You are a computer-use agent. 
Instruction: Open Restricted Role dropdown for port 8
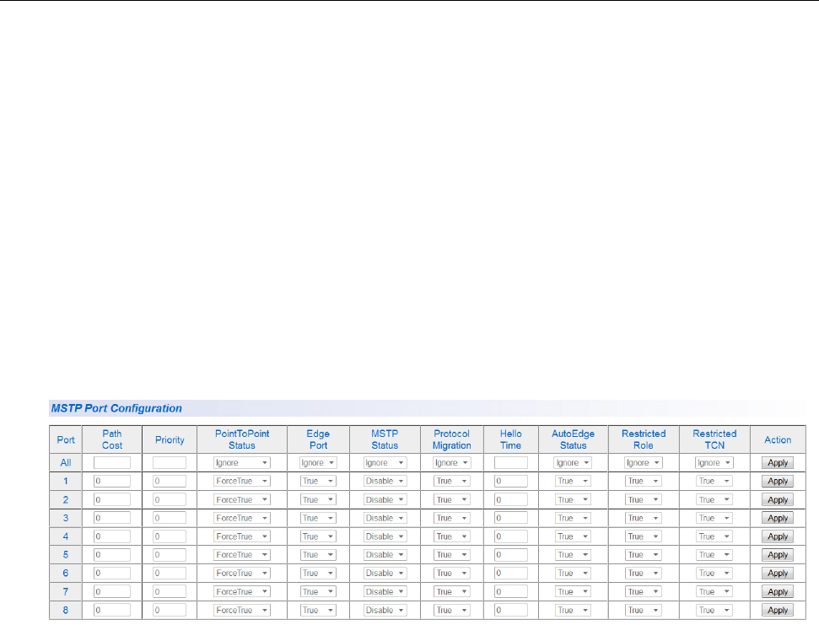[x=644, y=610]
